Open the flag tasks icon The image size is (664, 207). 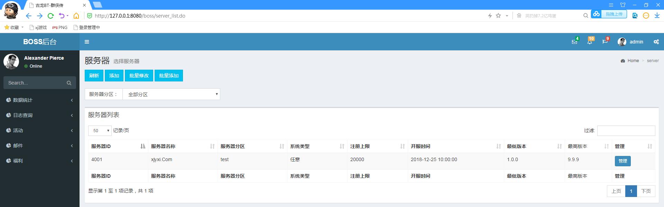pyautogui.click(x=605, y=42)
